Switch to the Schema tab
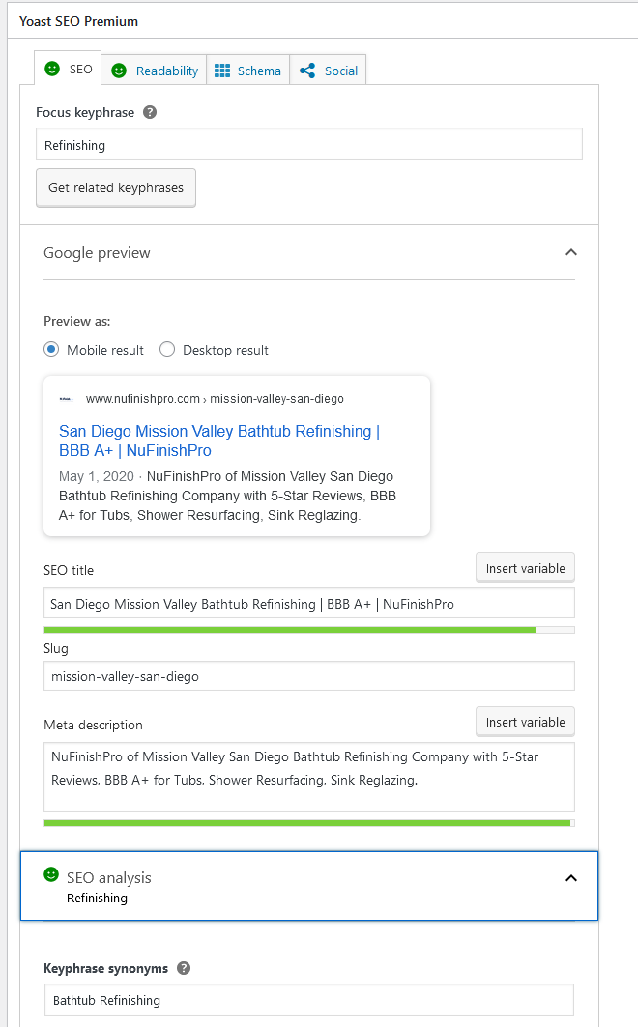The width and height of the screenshot is (638, 1027). pyautogui.click(x=248, y=71)
